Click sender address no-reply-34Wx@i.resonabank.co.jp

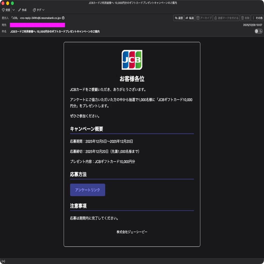[40, 18]
